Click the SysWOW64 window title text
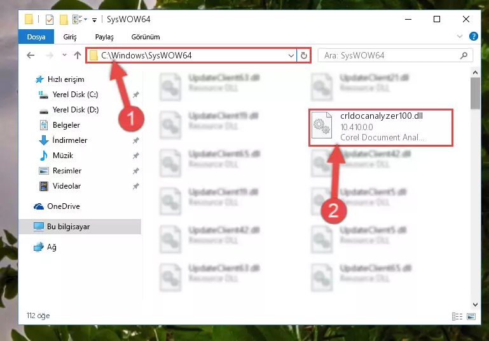The width and height of the screenshot is (489, 341). tap(128, 19)
